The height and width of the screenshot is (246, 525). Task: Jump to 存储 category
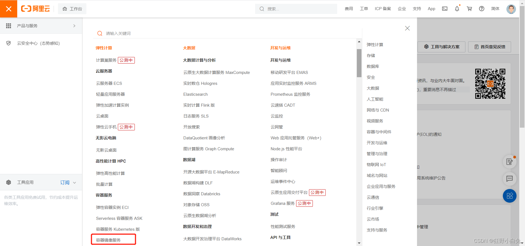click(x=371, y=55)
